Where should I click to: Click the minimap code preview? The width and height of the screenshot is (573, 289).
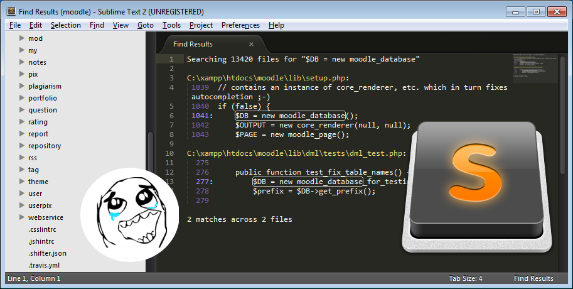click(535, 68)
